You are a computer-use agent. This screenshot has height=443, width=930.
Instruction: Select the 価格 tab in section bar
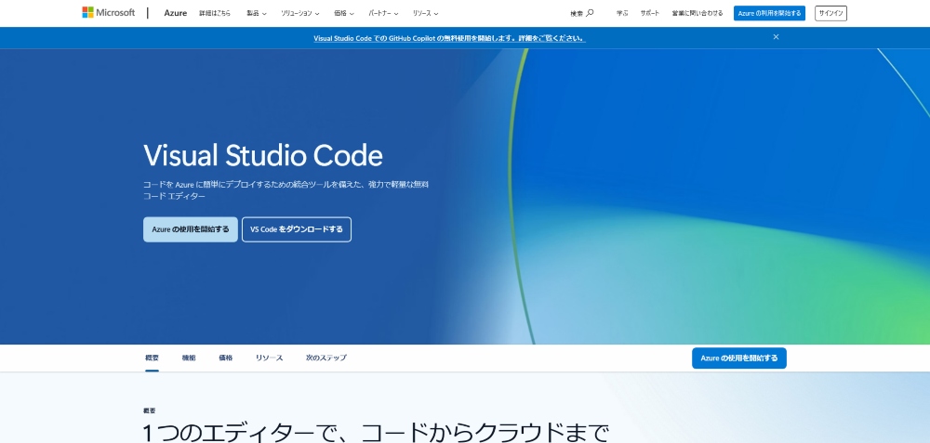[225, 358]
